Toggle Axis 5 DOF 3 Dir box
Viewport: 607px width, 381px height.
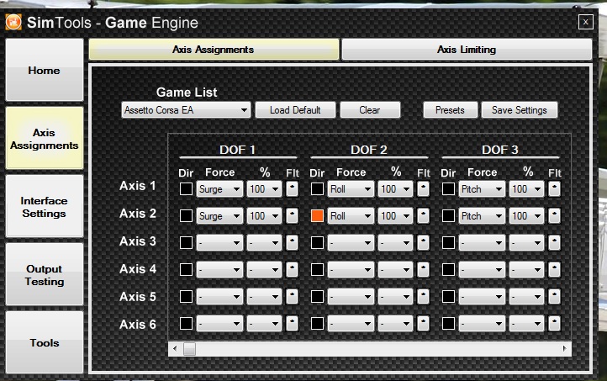[448, 297]
